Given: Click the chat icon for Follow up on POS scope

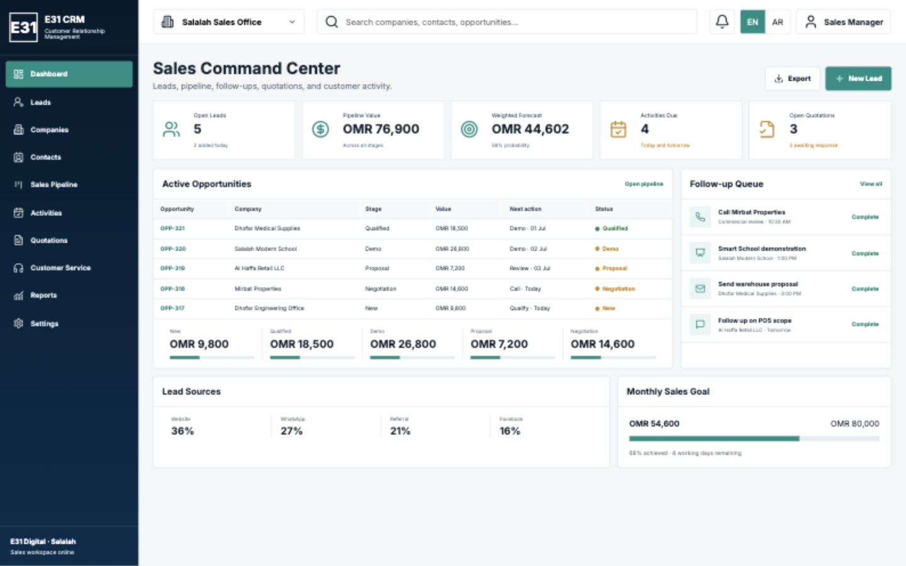Looking at the screenshot, I should pyautogui.click(x=700, y=325).
